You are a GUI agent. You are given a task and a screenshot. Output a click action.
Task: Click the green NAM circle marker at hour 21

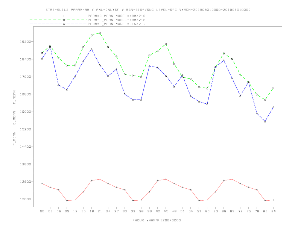[100, 33]
